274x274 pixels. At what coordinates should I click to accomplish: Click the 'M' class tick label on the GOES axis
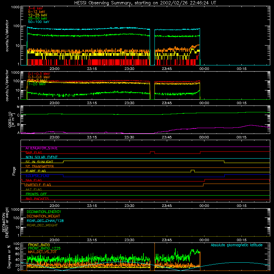click(18, 107)
